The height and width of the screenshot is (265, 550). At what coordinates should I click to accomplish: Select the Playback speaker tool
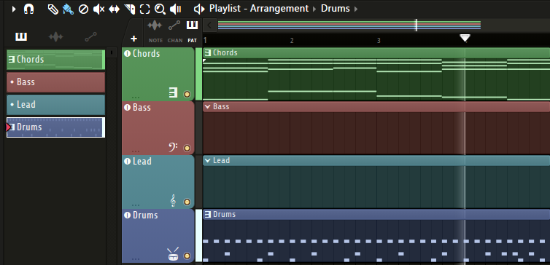click(x=175, y=9)
